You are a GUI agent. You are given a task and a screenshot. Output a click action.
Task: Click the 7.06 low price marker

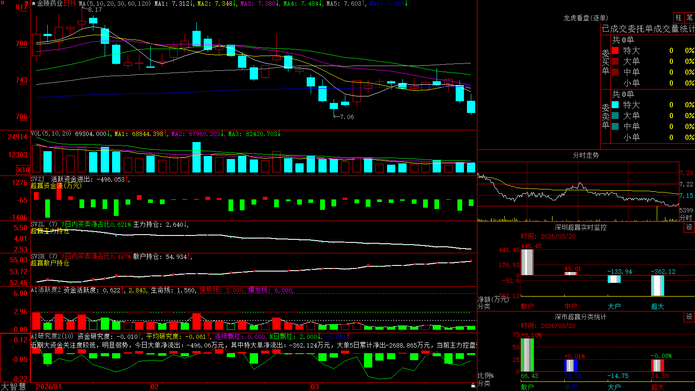click(347, 117)
